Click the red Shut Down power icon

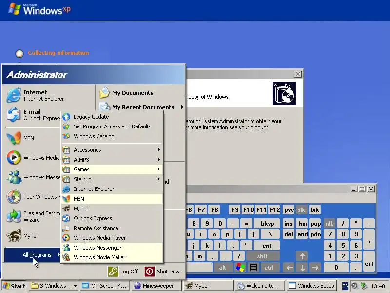coord(150,272)
